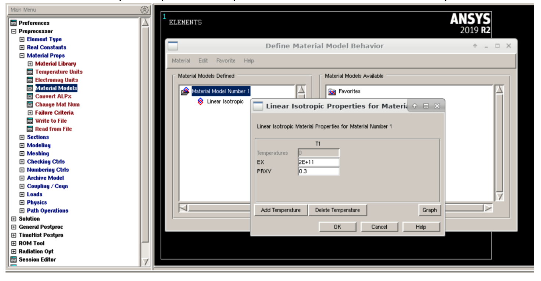Collapse the Preprocessor branch
This screenshot has width=541, height=281.
coord(14,31)
